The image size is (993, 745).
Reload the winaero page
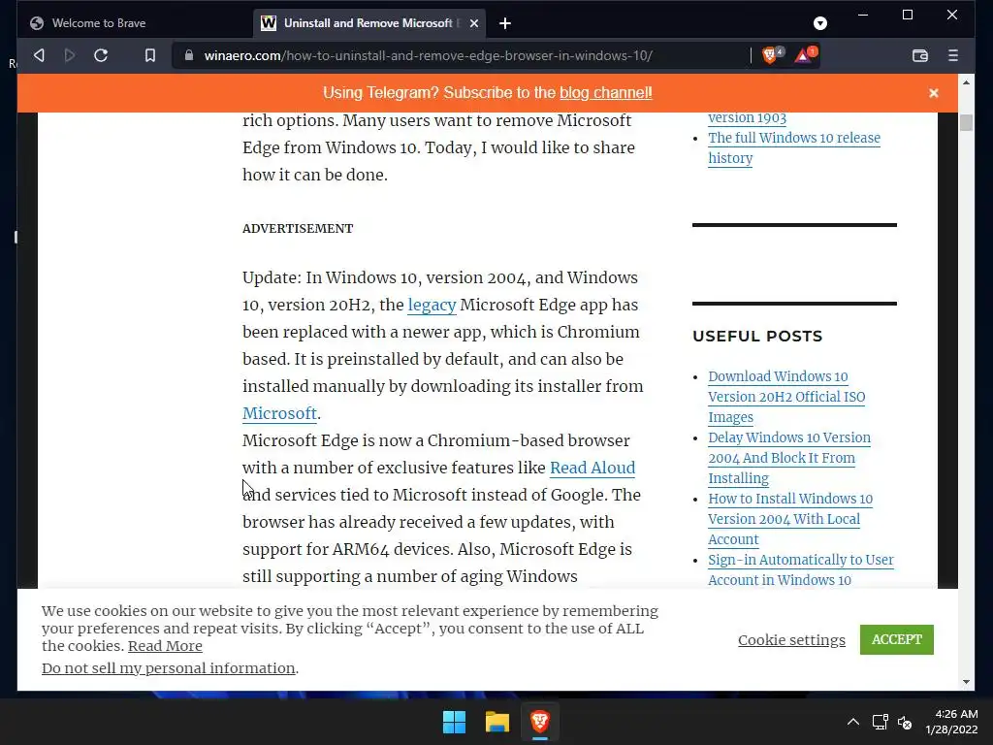(x=101, y=55)
